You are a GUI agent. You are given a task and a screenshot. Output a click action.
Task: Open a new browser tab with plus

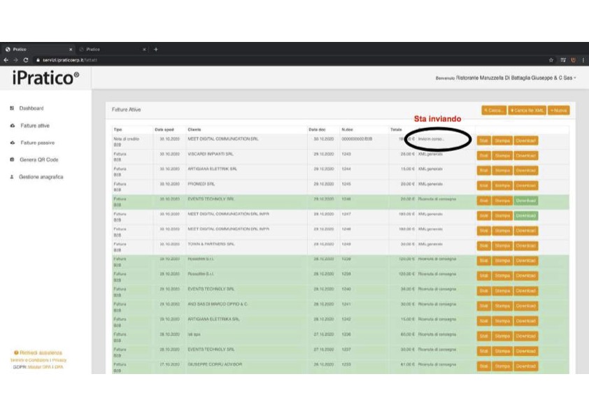tap(156, 50)
